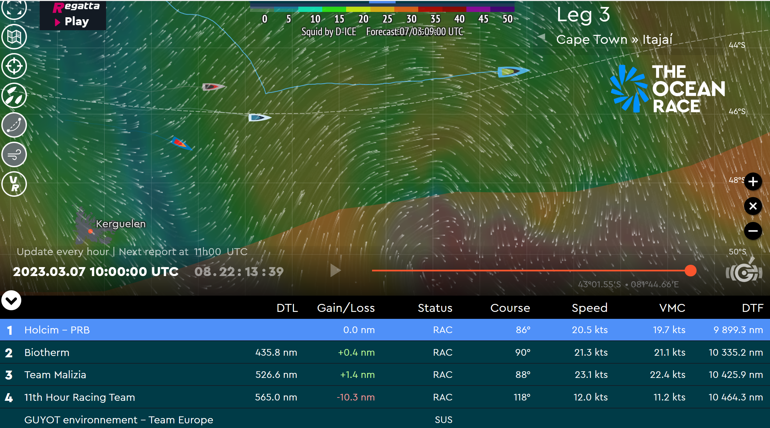Click the live tracker signal icon
The image size is (770, 428).
744,271
